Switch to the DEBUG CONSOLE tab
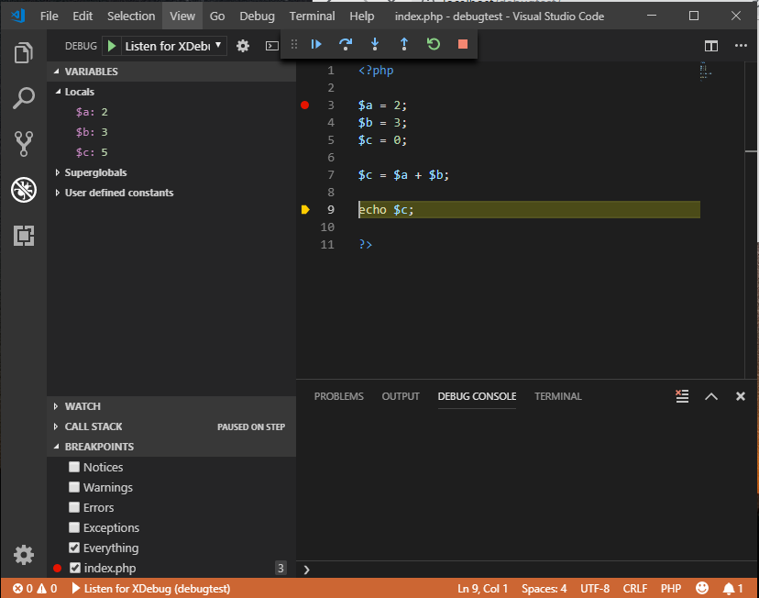Screen dimensions: 759x598 pyautogui.click(x=477, y=396)
